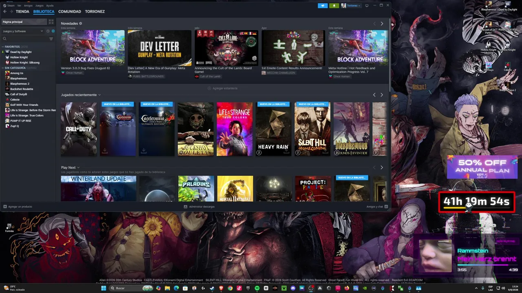The image size is (522, 293).
Task: Go to the TIENDA tab
Action: 22,12
